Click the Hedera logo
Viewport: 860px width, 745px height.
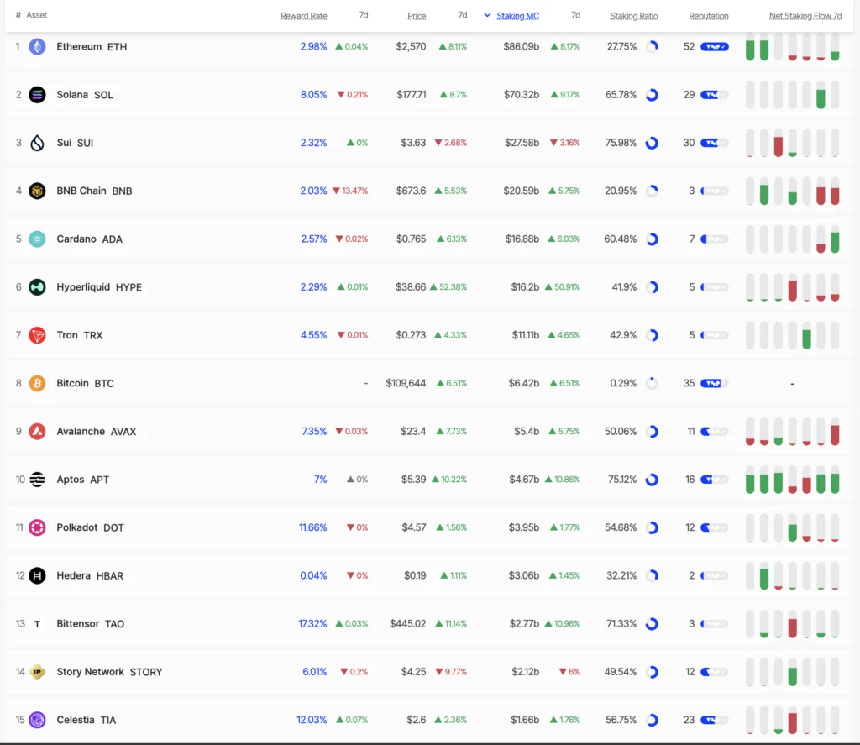pos(37,575)
